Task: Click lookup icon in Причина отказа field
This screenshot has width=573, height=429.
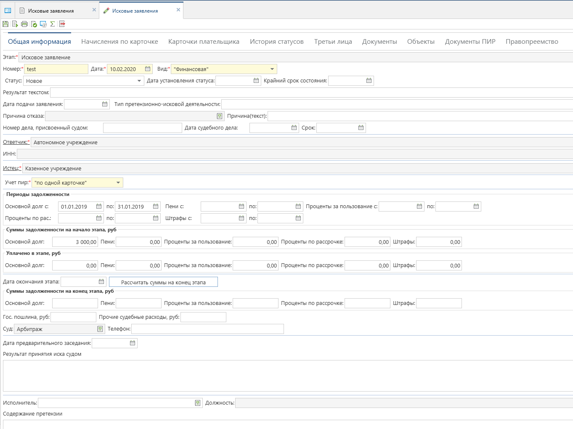Action: pos(219,116)
